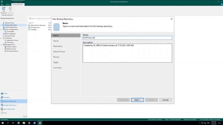
Task: Click Veeam icon on the taskbar
Action: (40, 123)
